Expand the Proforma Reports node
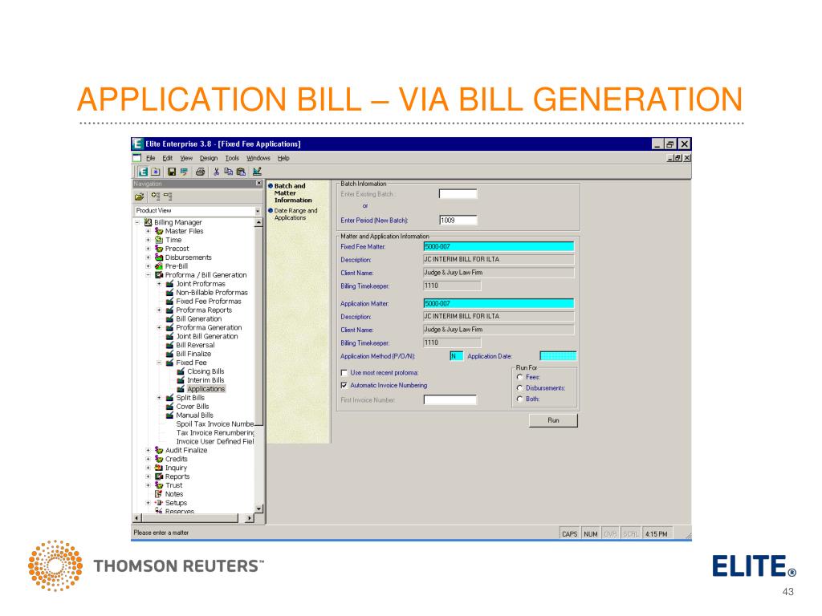 [160, 310]
